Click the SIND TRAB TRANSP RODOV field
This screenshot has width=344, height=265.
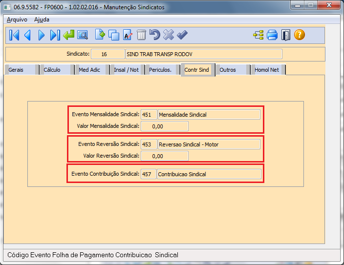tap(204, 54)
